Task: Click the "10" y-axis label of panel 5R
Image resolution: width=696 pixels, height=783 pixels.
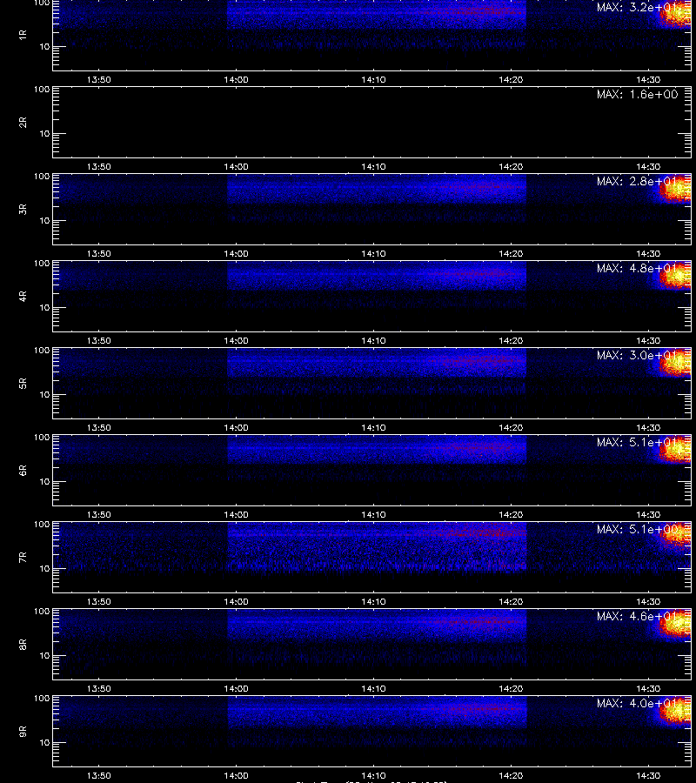Action: 44,394
